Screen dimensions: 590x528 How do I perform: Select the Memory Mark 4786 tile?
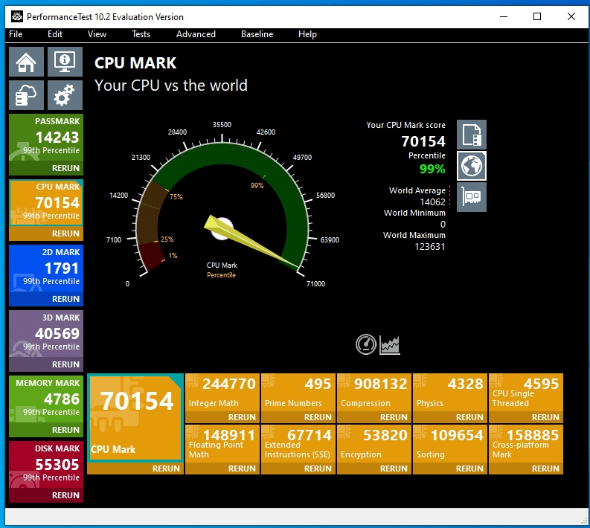coord(46,399)
